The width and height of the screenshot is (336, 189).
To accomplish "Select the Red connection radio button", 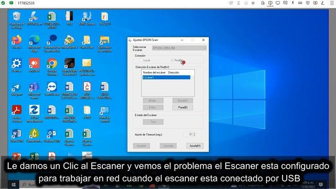I will tap(172, 60).
